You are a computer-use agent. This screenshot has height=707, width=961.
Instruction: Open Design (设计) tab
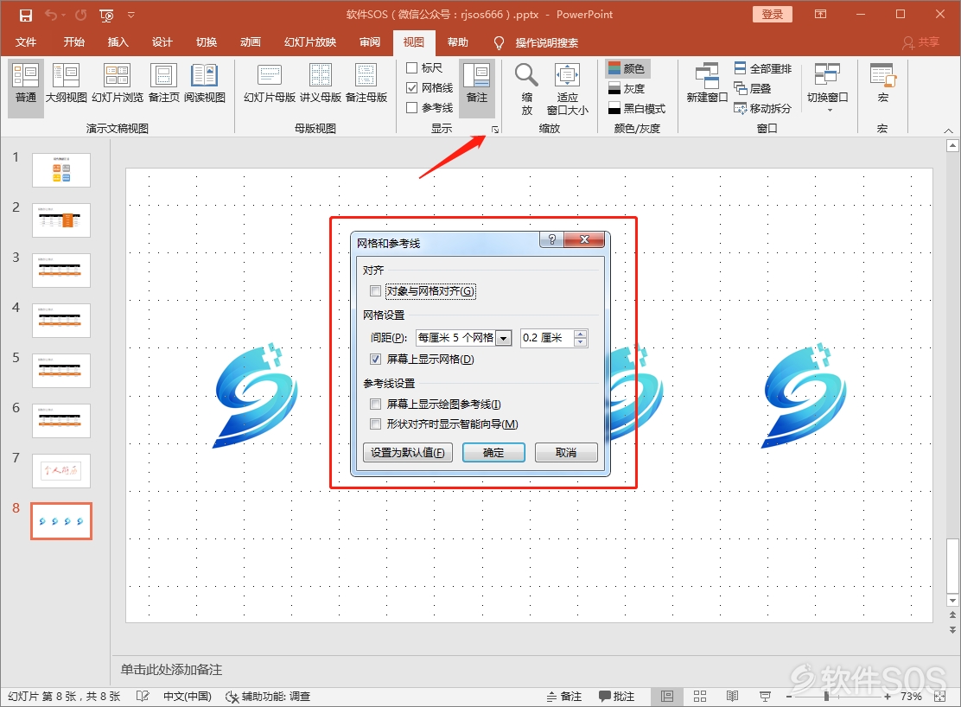(x=162, y=41)
